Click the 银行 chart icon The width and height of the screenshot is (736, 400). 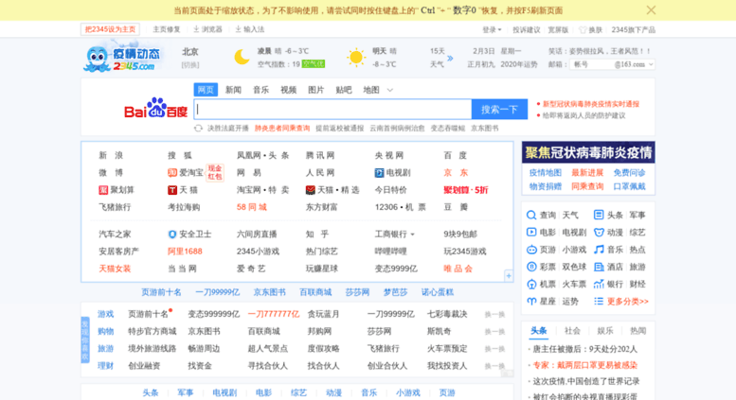click(x=599, y=284)
